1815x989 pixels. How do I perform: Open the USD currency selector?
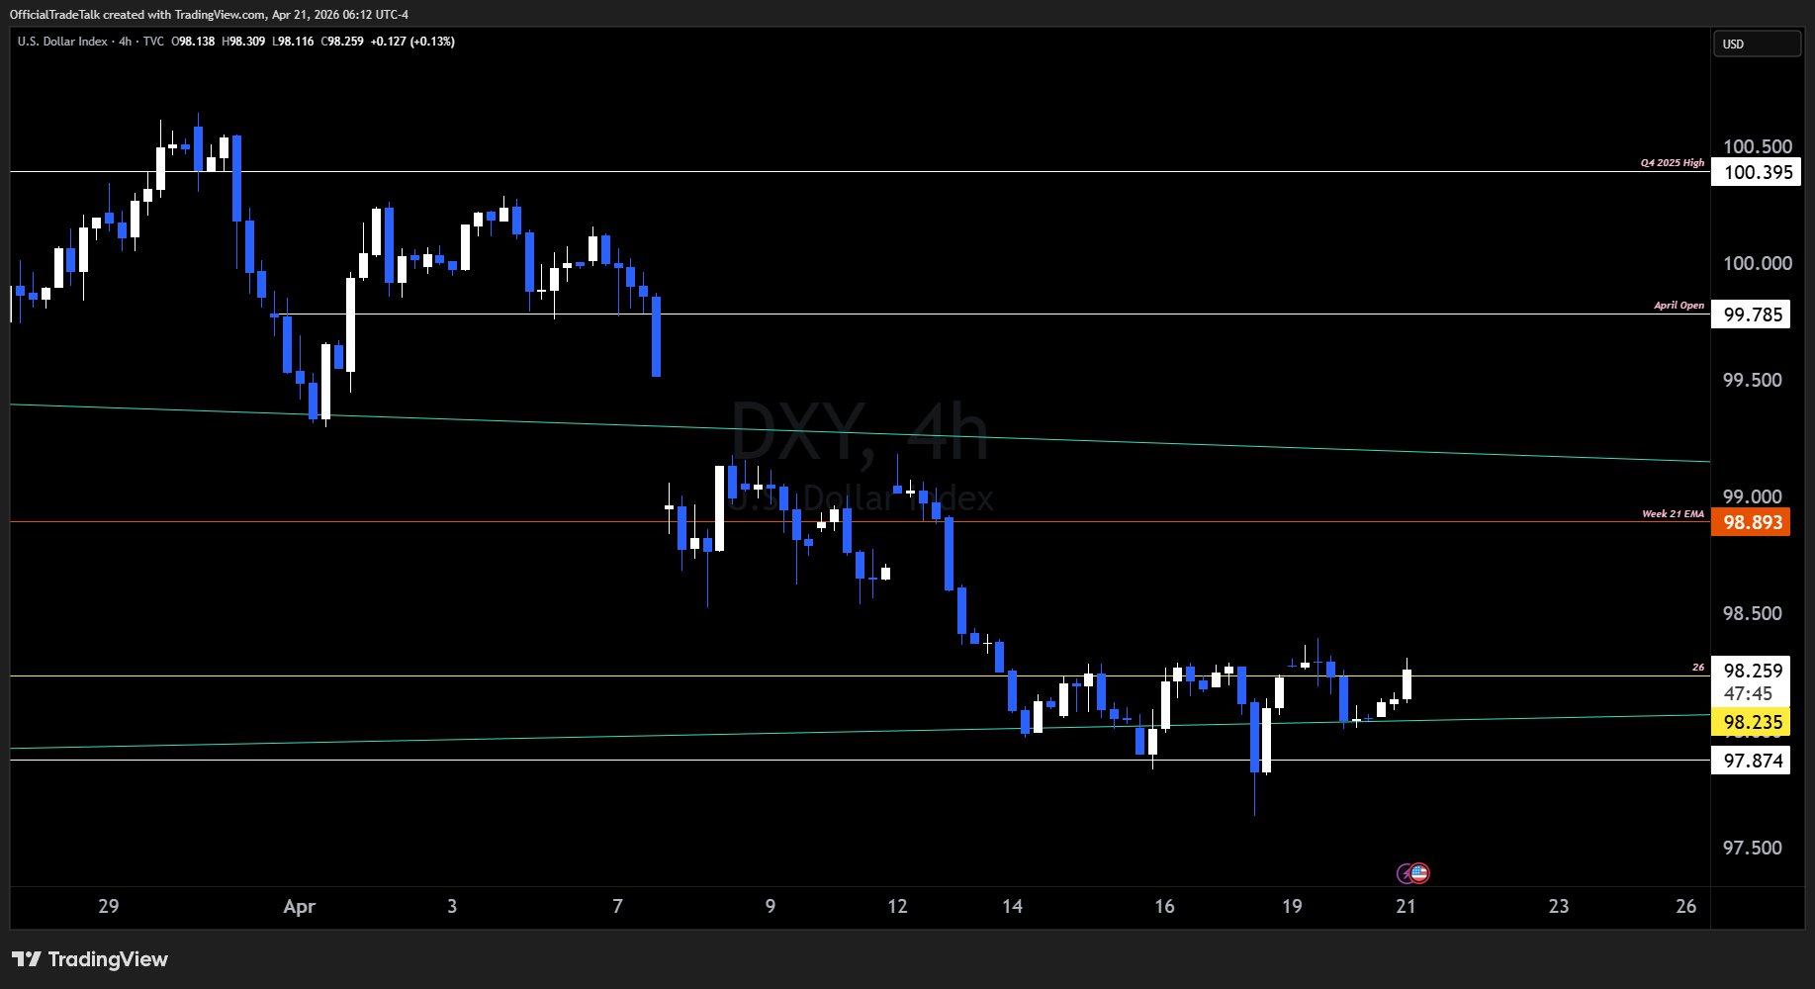[1757, 44]
